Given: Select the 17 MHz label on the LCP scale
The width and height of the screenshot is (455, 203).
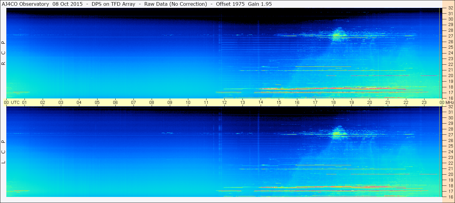Looking at the screenshot, I should (x=450, y=191).
